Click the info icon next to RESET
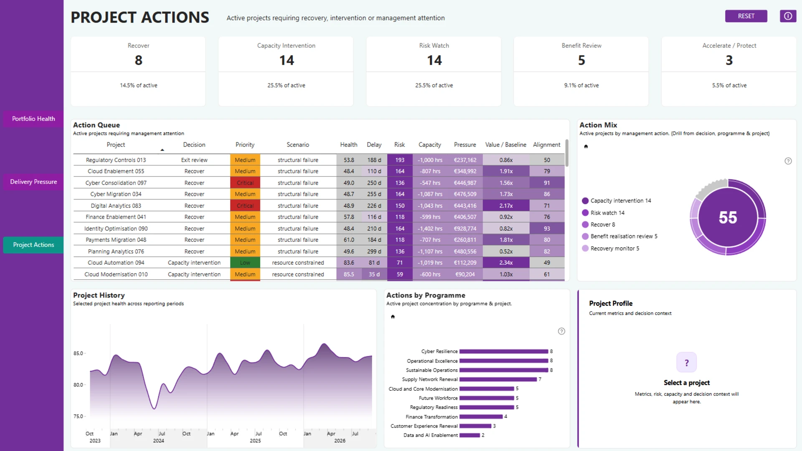Viewport: 802px width, 451px height. 788,16
